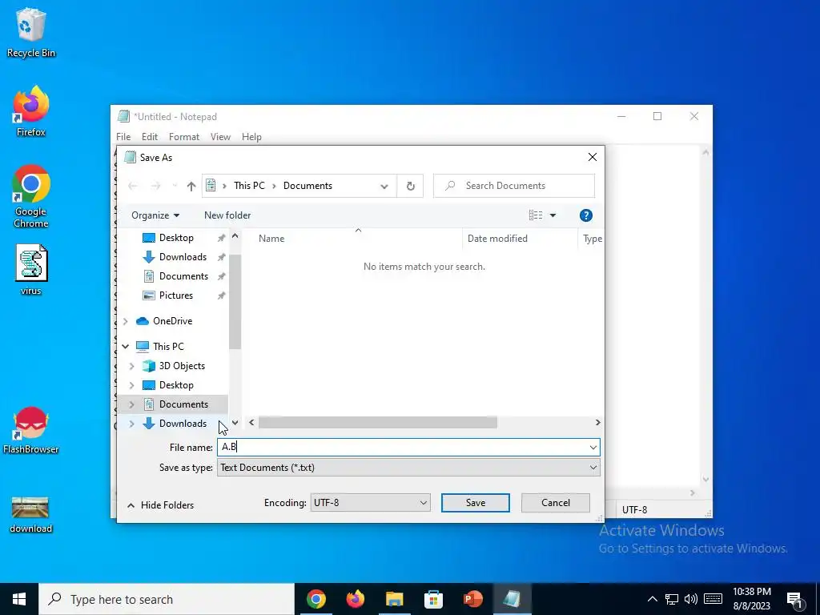Screen dimensions: 820x615
Task: Click the Notepad taskbar icon
Action: click(x=512, y=599)
